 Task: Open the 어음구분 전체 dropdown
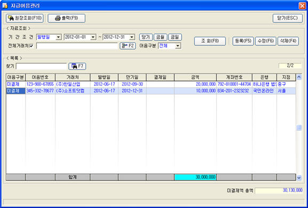click(178, 46)
